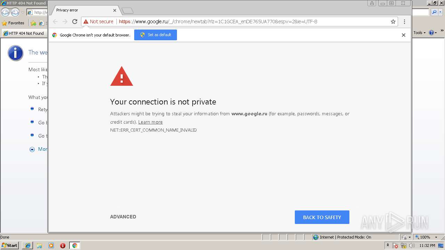Close the Privacy error tab
Viewport: 445px width, 250px height.
115,10
